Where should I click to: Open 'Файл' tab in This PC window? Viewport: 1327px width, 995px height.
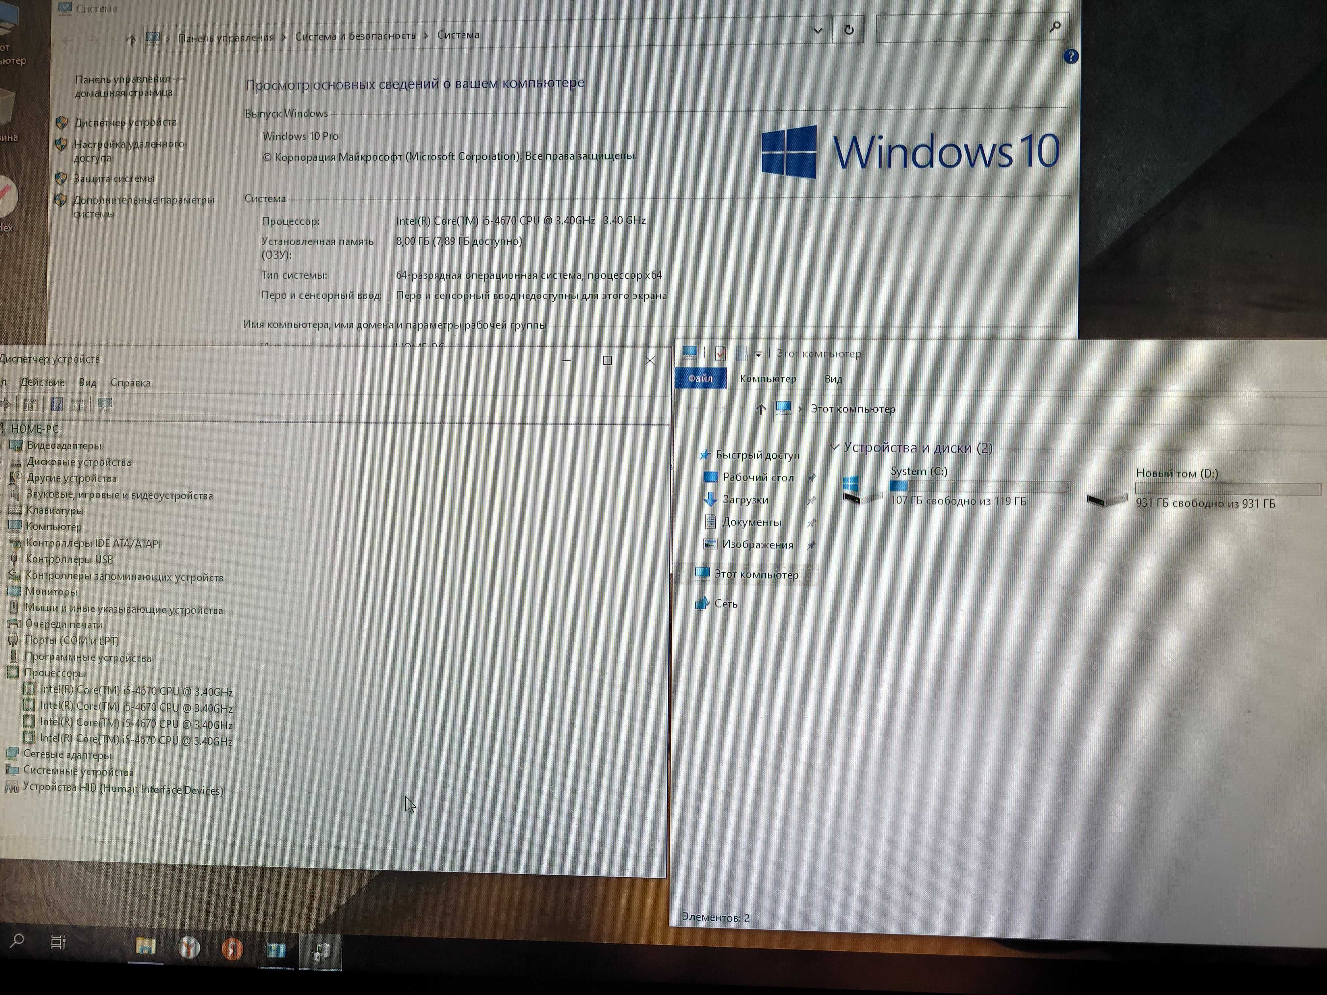coord(700,378)
